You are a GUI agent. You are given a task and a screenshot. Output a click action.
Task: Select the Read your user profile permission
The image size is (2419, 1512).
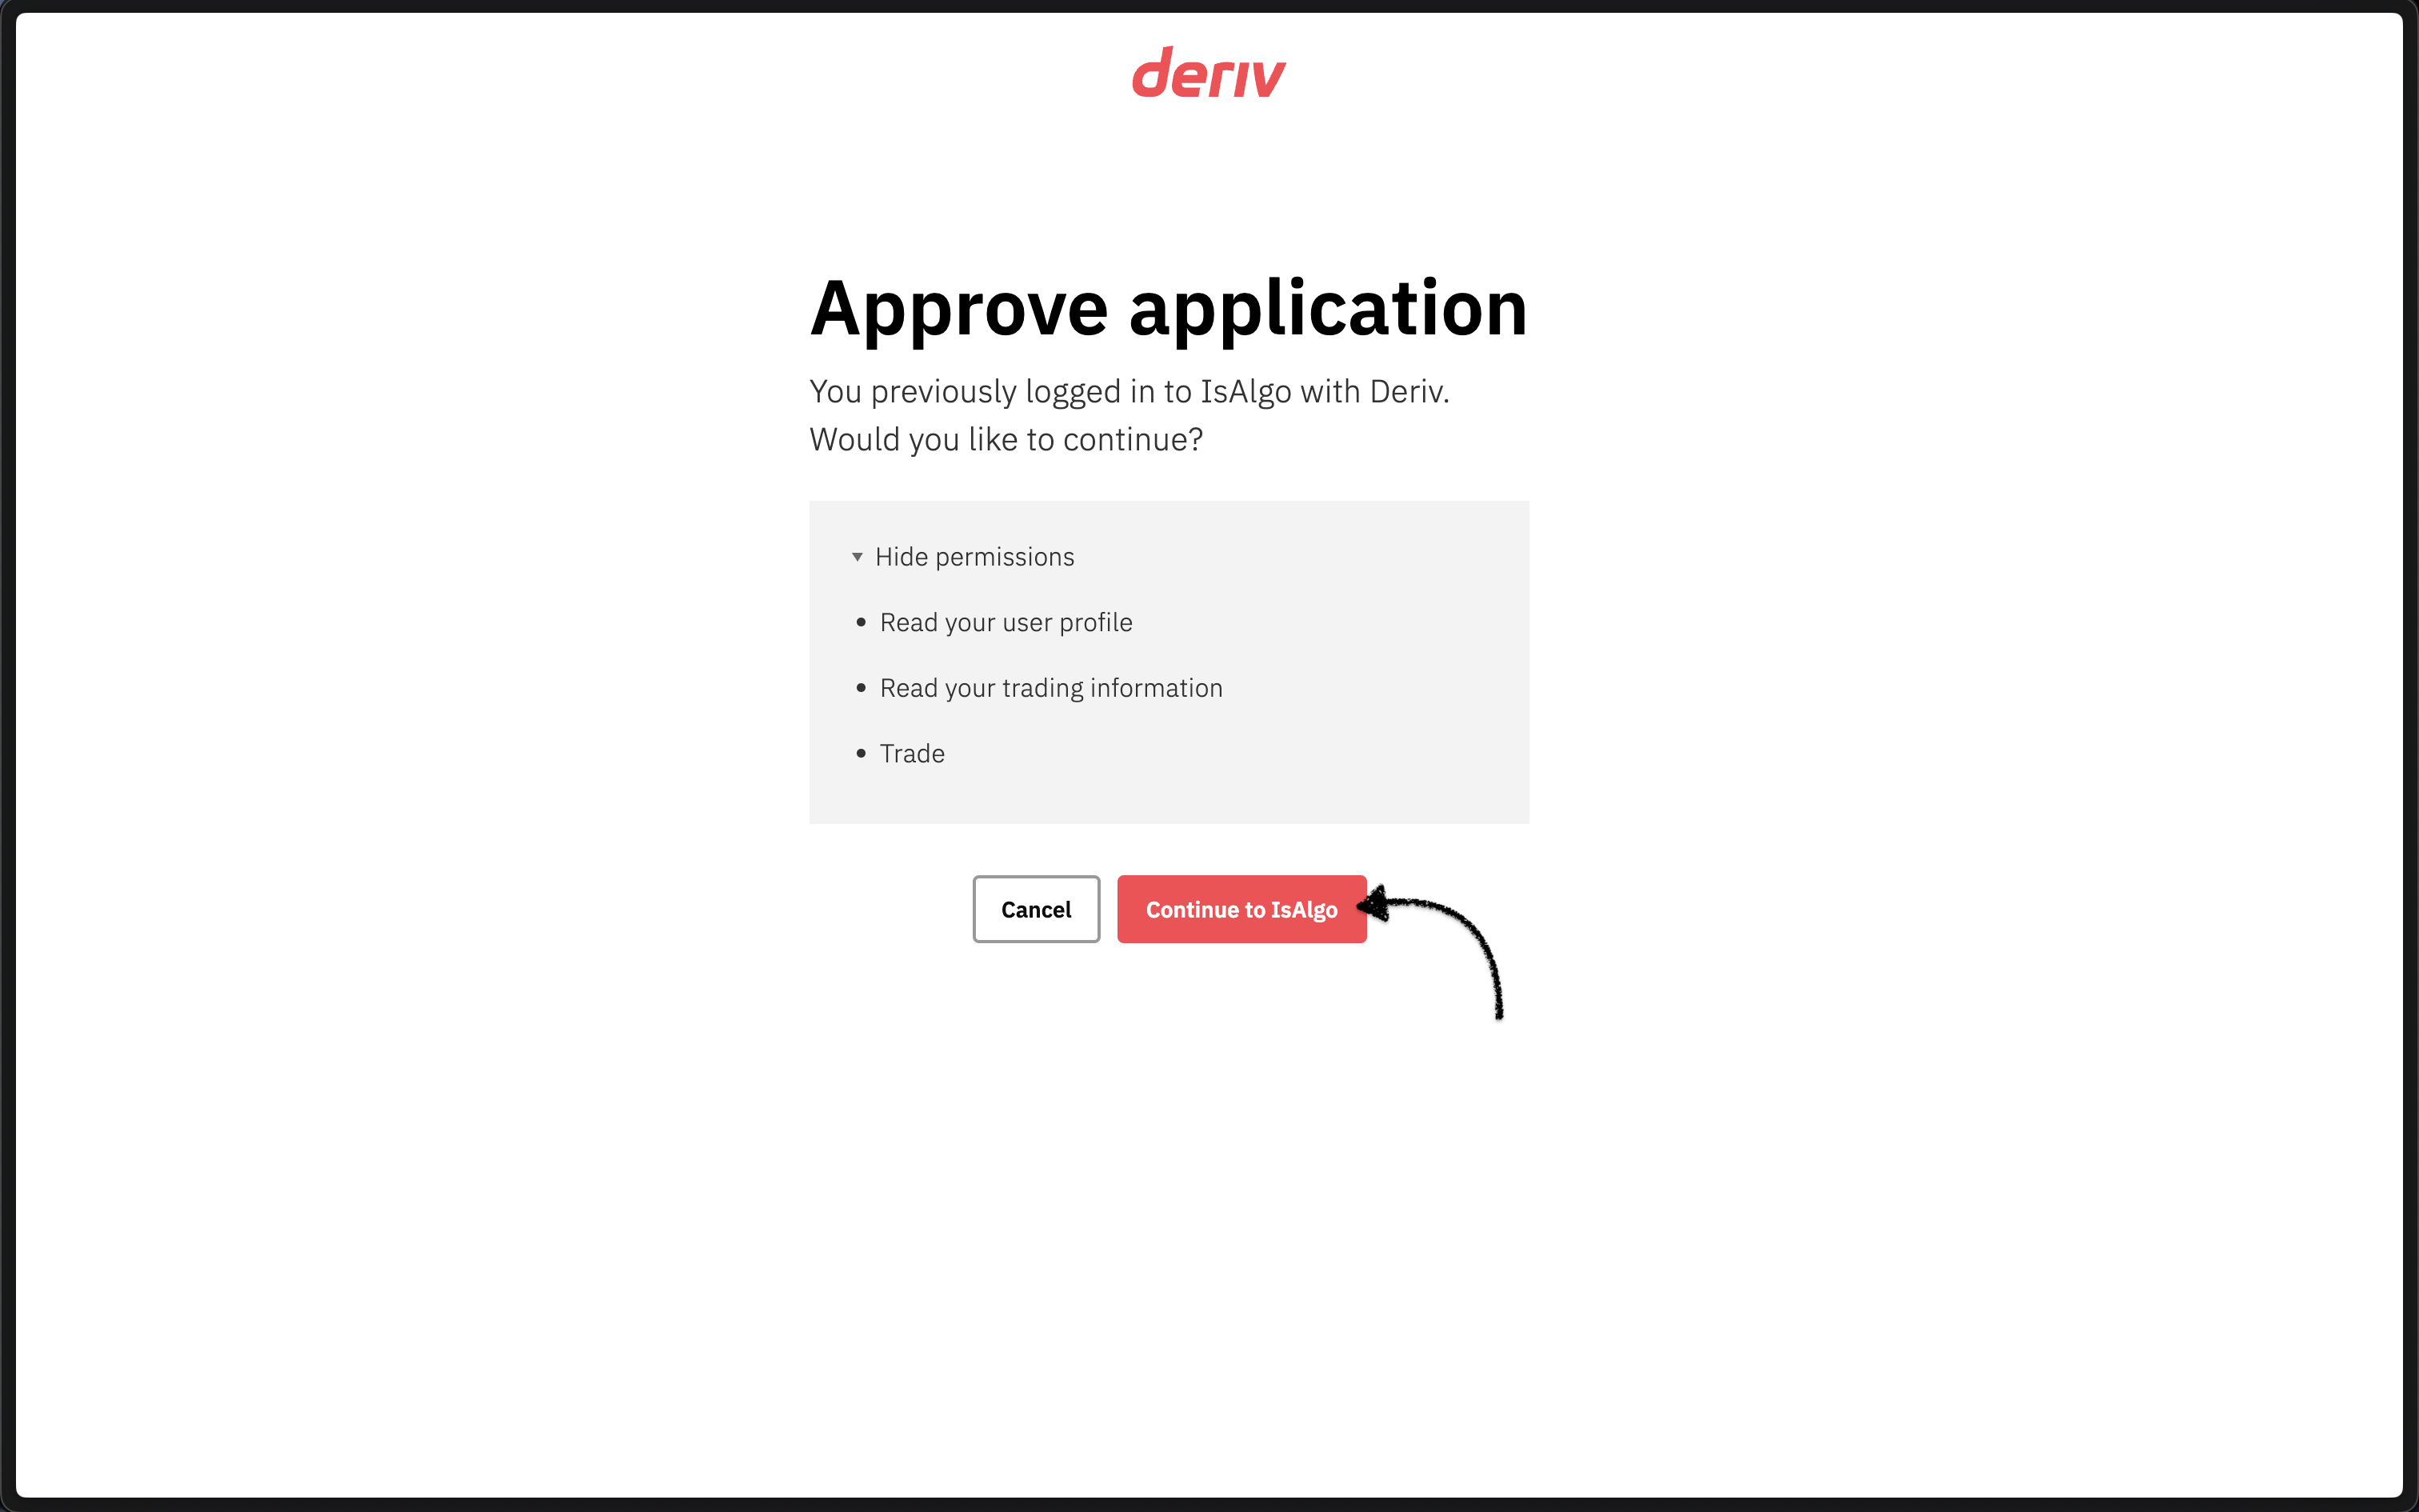coord(1006,621)
